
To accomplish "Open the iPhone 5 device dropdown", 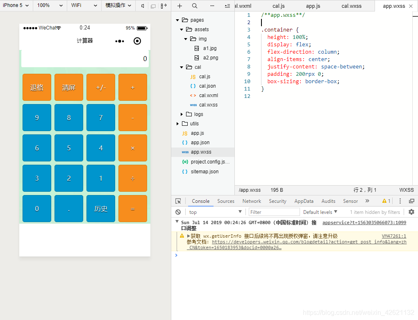I will tap(16, 5).
